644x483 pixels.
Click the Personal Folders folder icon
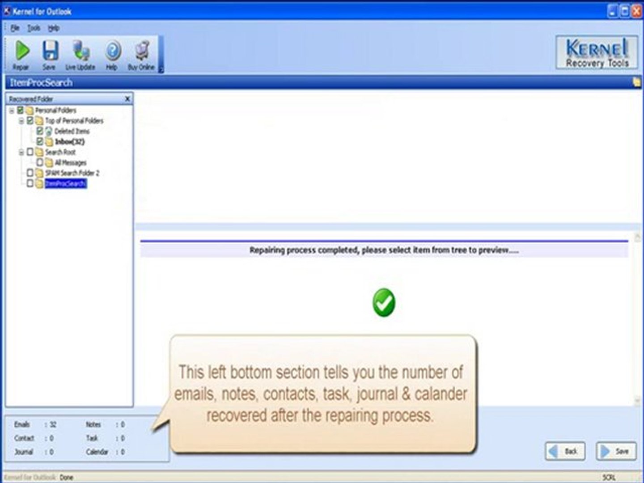point(30,110)
